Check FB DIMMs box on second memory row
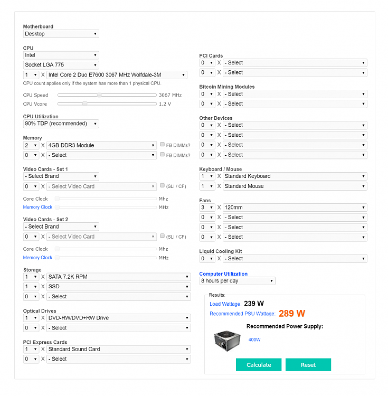This screenshot has width=388, height=396. (162, 154)
